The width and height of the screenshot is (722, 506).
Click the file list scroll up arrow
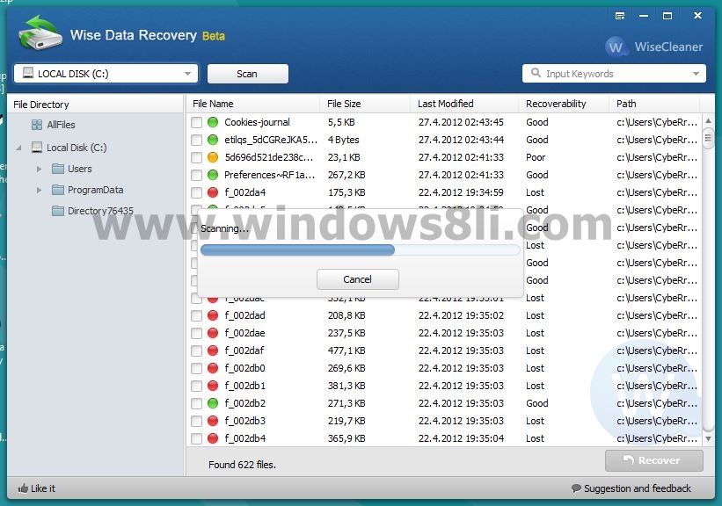point(708,121)
